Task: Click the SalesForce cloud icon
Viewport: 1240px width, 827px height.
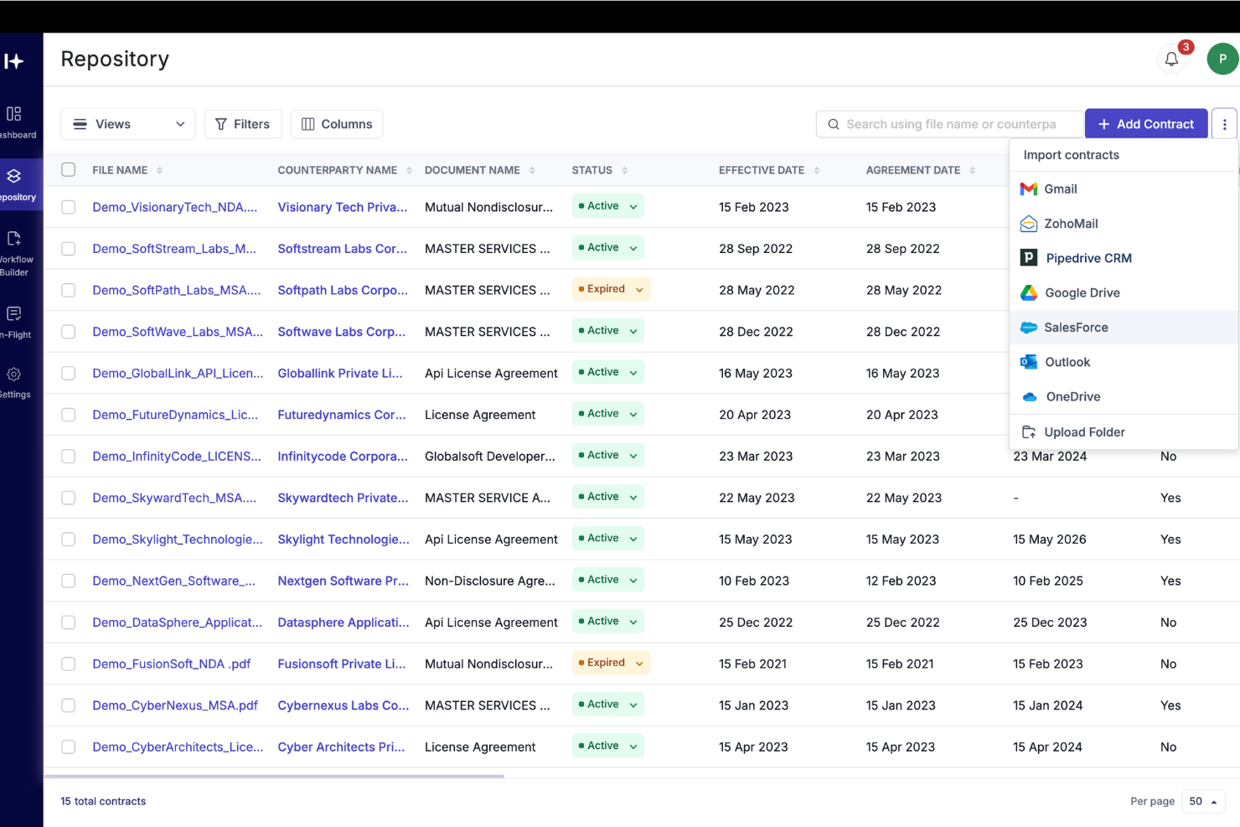Action: pos(1029,328)
